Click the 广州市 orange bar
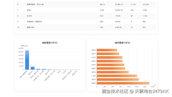 [x=117, y=76]
